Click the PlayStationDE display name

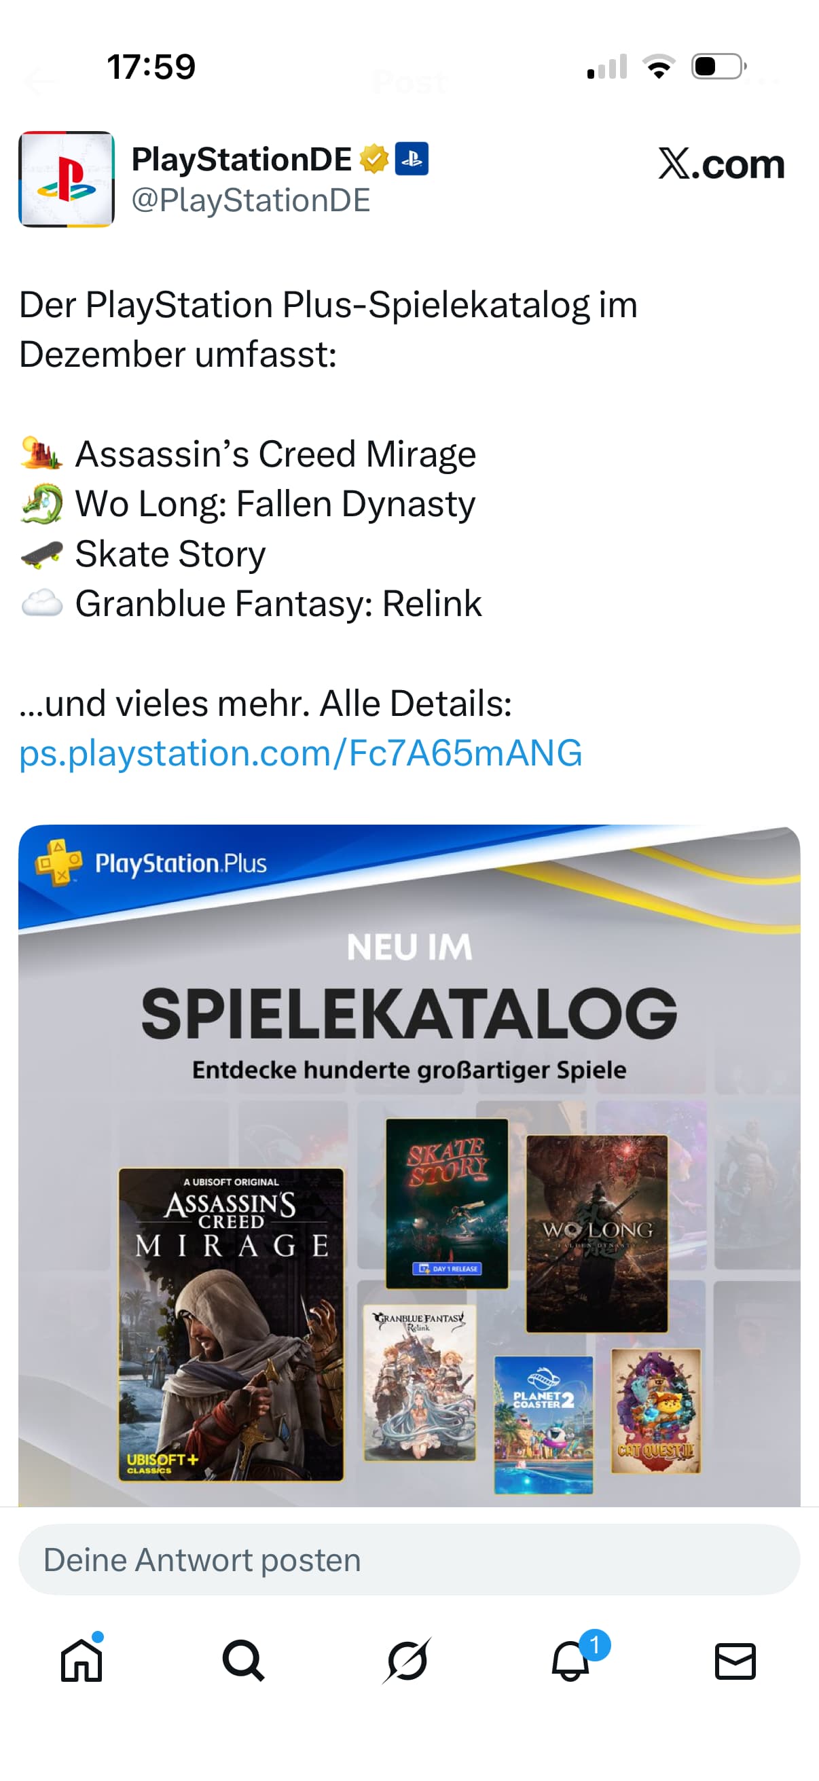(241, 160)
